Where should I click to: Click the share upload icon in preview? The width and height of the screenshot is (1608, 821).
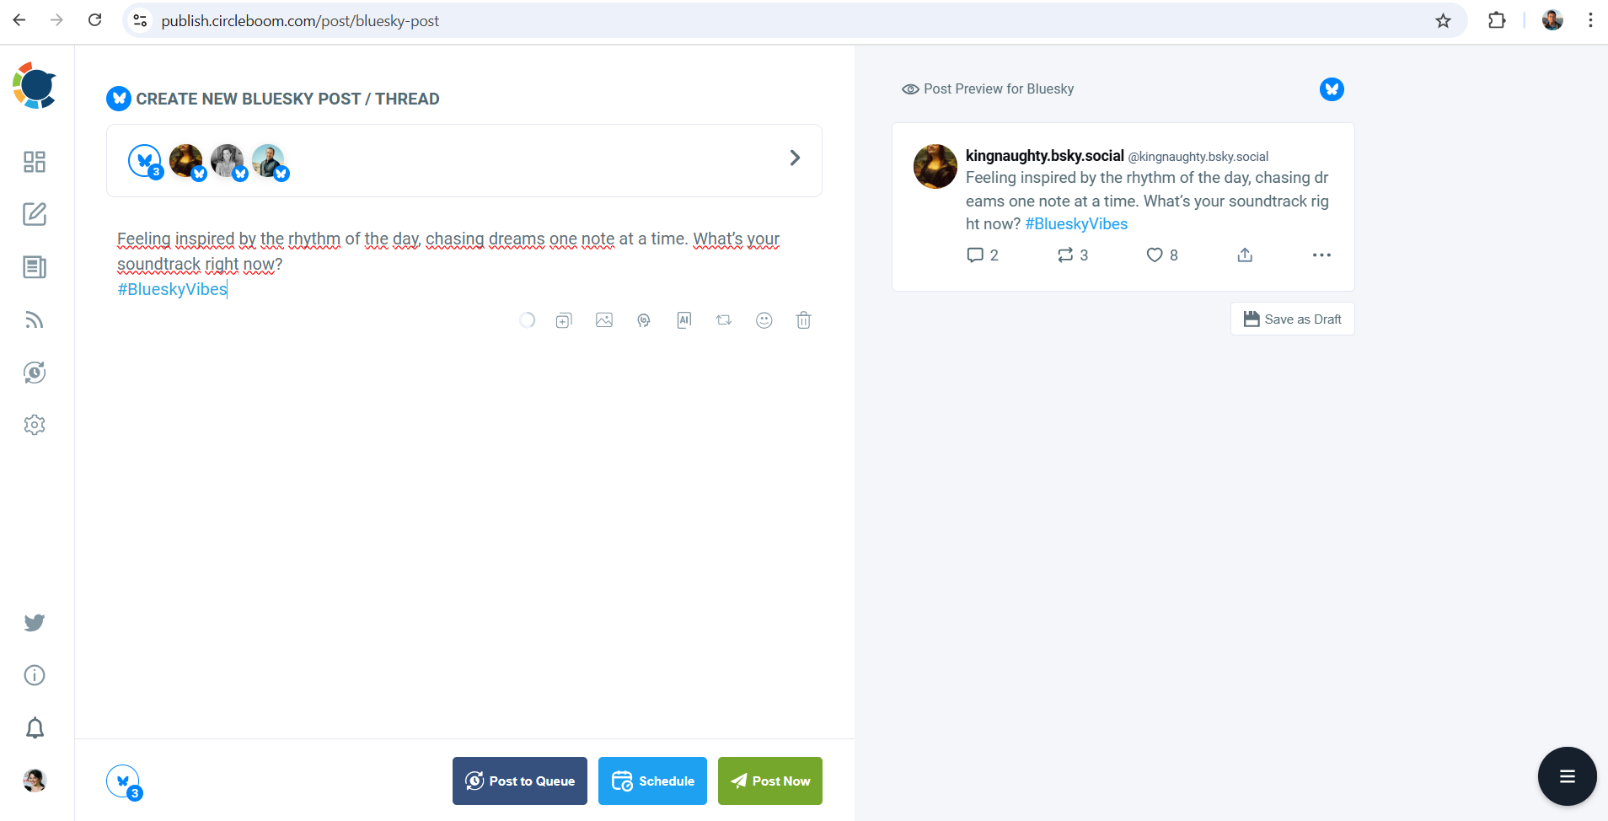coord(1245,255)
